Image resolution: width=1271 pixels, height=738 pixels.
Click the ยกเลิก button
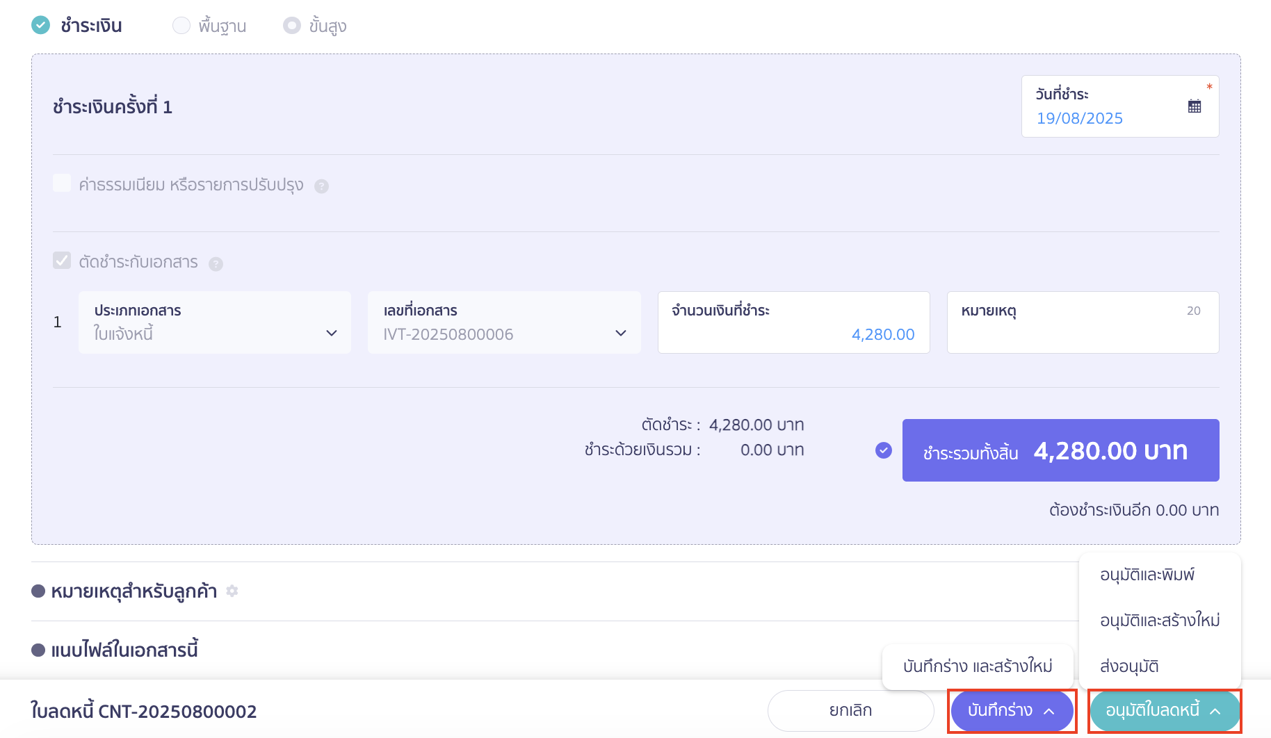(x=850, y=710)
